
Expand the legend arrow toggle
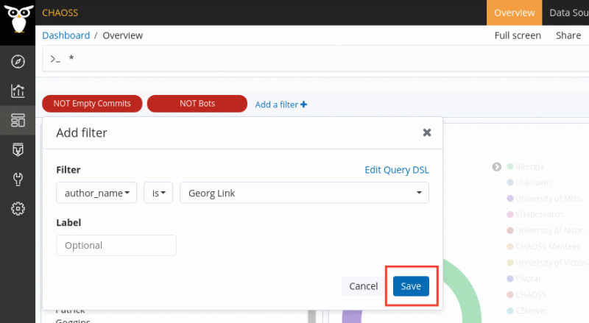coord(496,166)
